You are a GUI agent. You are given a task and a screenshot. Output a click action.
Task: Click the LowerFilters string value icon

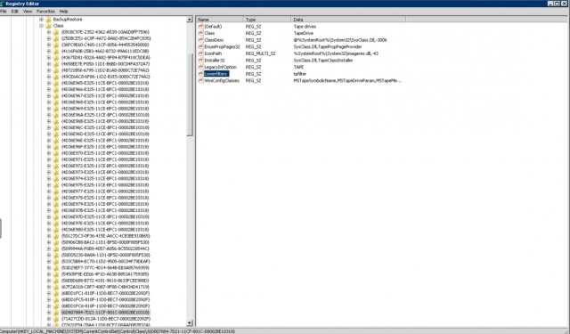tap(200, 74)
